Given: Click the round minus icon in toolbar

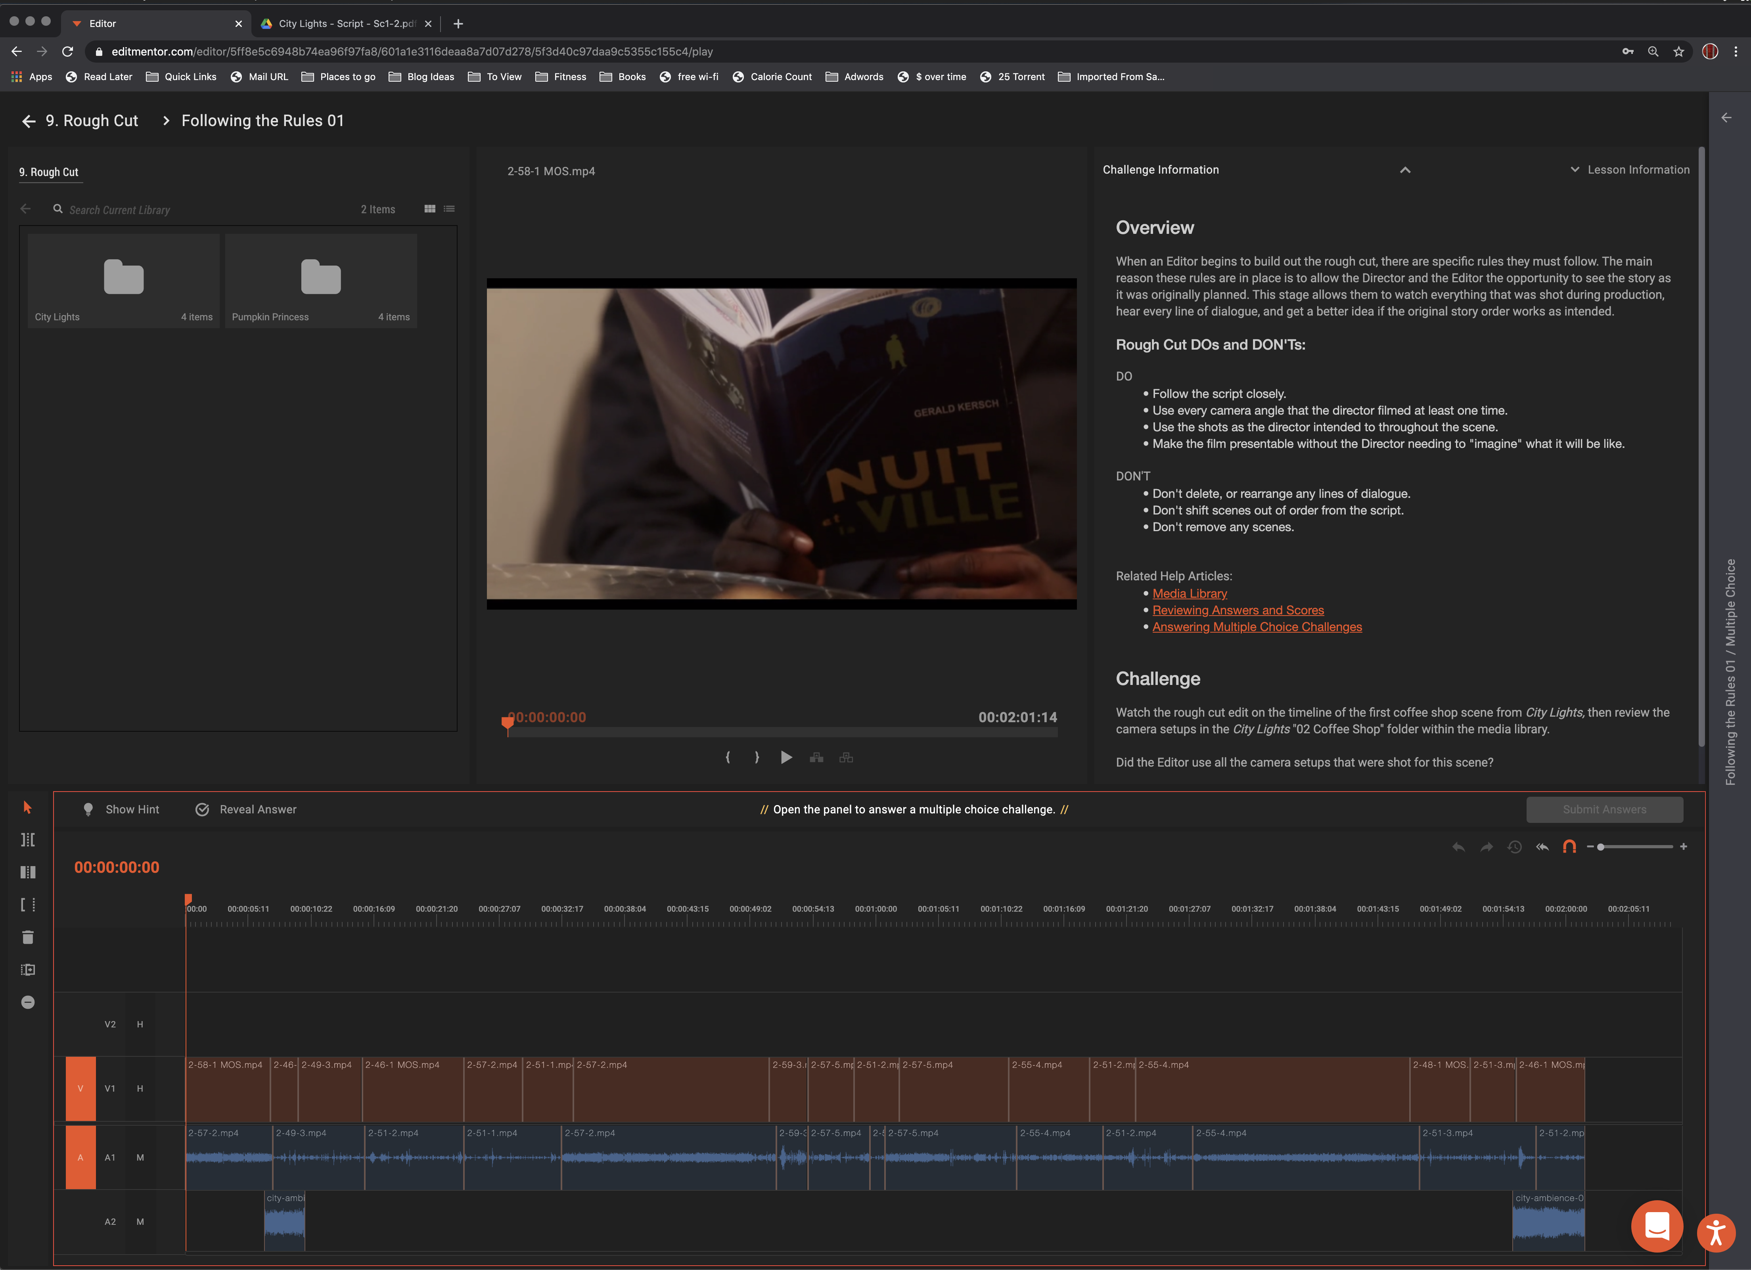Looking at the screenshot, I should point(28,1002).
